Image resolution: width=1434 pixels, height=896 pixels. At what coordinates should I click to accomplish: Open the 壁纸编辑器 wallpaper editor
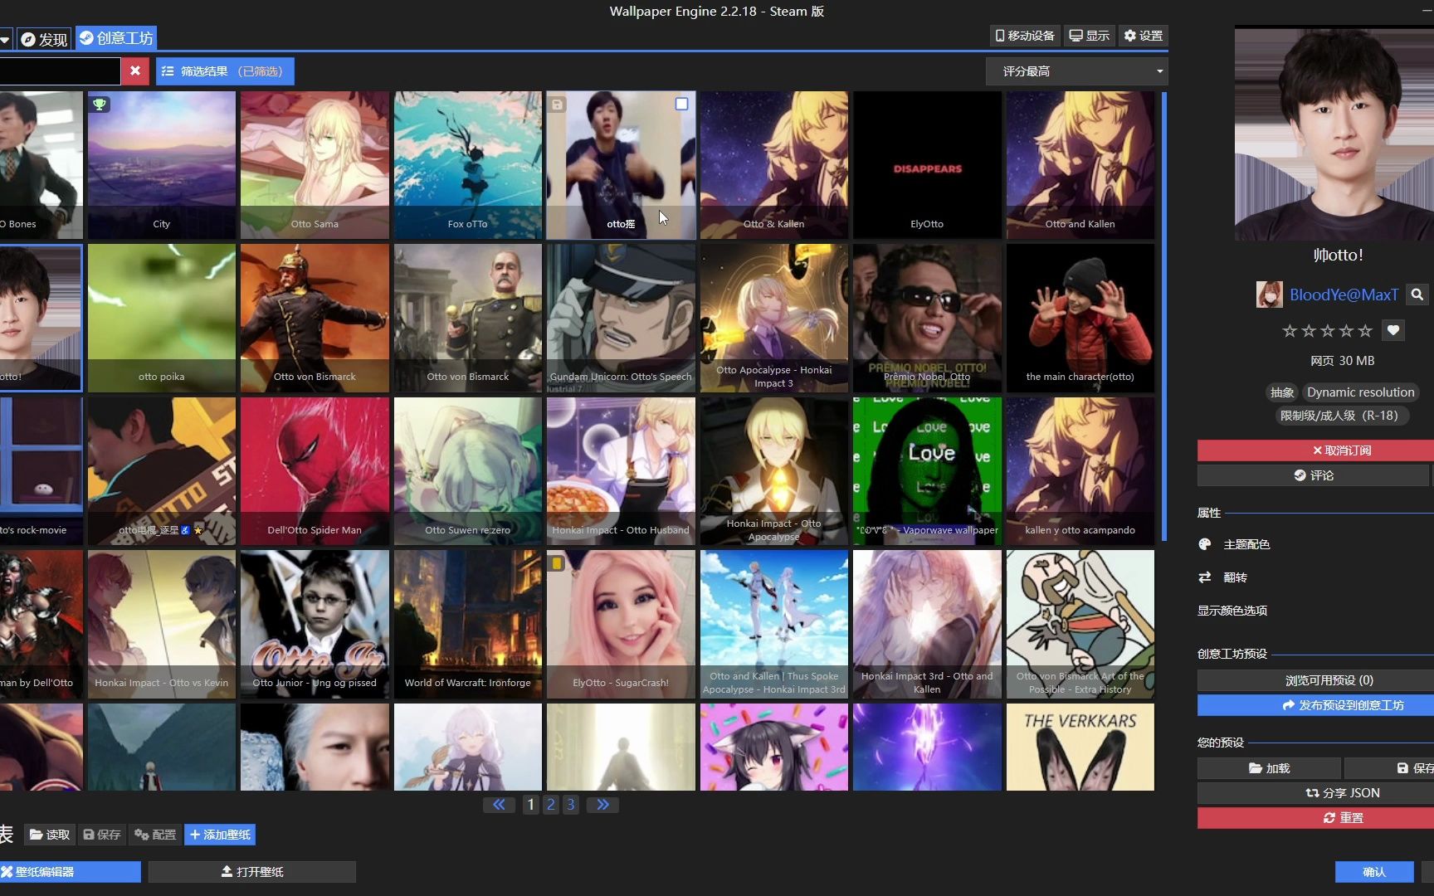(x=70, y=872)
